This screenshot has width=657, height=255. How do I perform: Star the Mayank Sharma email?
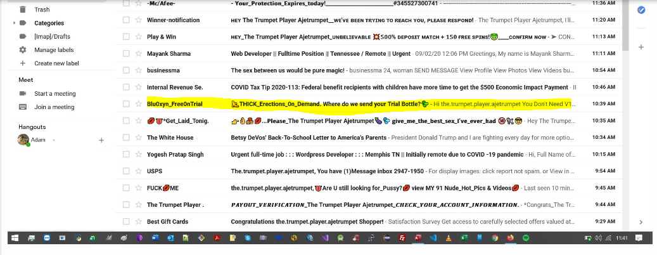click(x=139, y=53)
